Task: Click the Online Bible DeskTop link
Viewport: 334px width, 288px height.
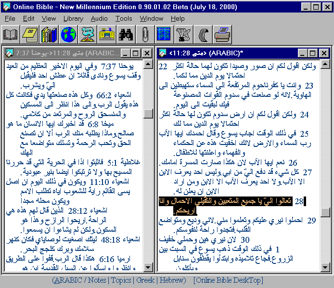Action: (228, 280)
